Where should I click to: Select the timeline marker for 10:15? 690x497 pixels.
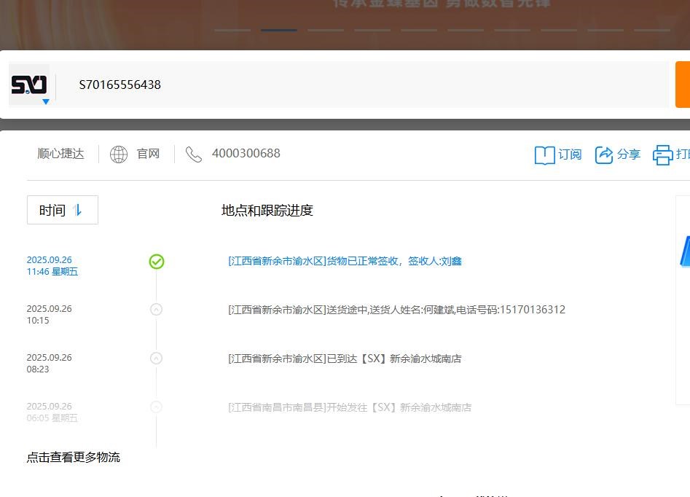point(156,310)
